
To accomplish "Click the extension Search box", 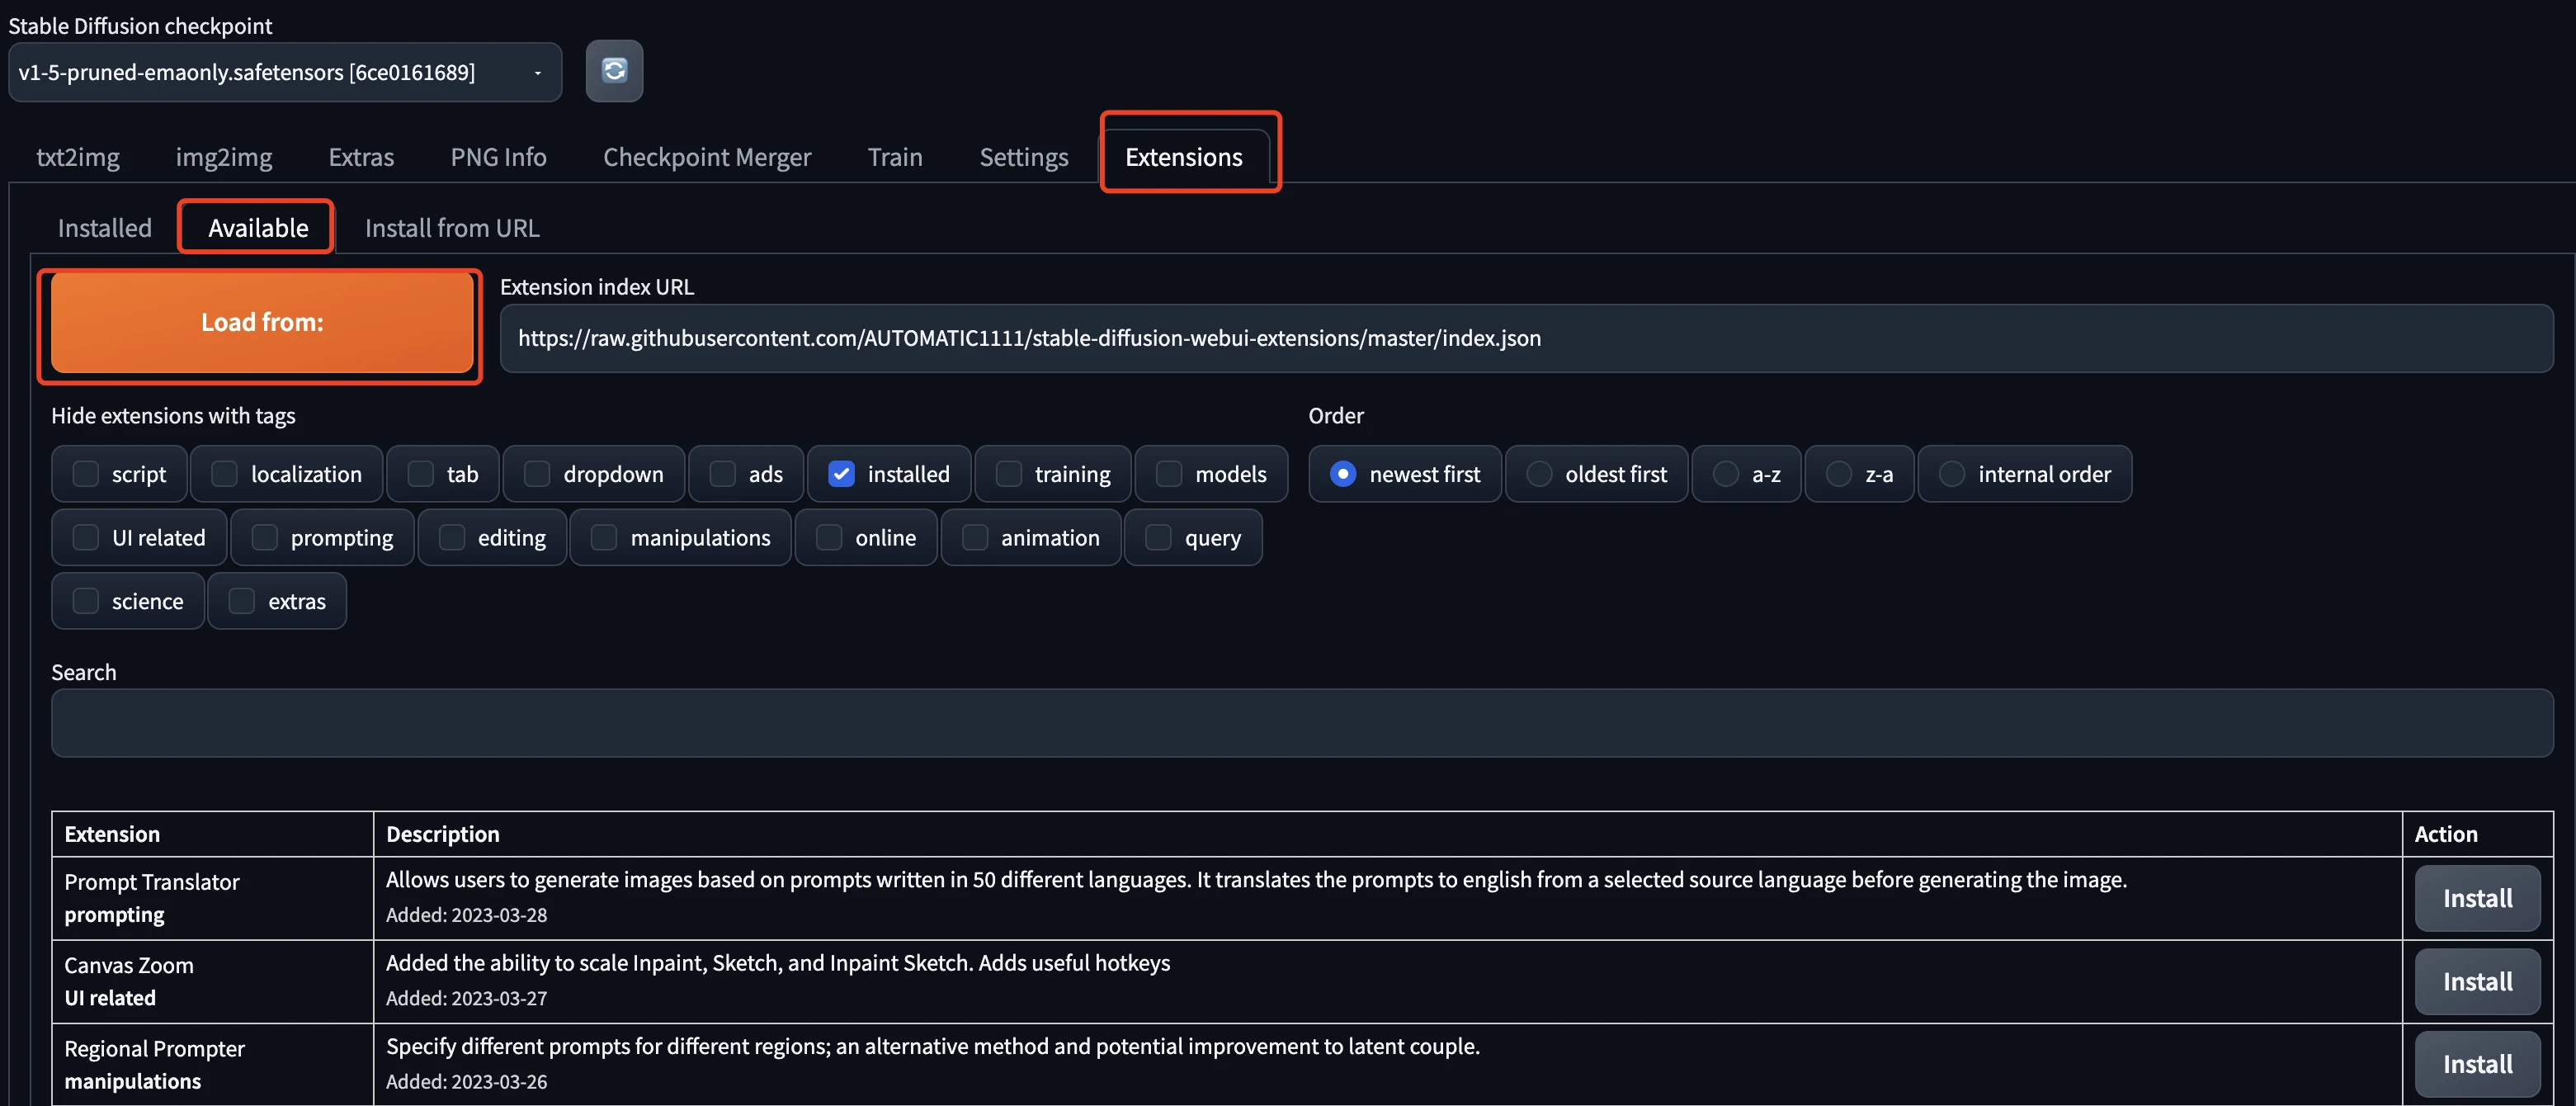I will click(1302, 723).
